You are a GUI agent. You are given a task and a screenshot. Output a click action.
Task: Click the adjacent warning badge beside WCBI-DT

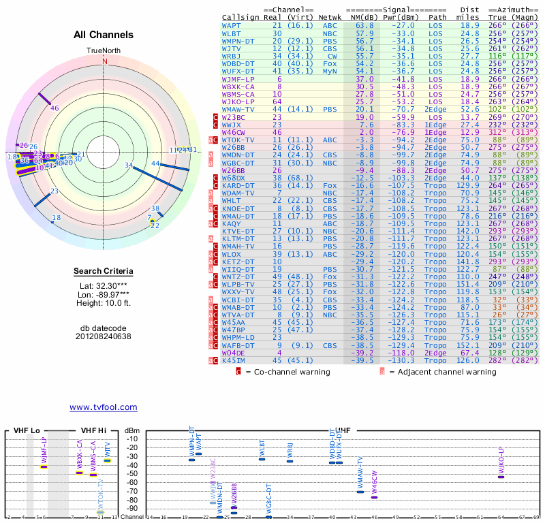[211, 300]
